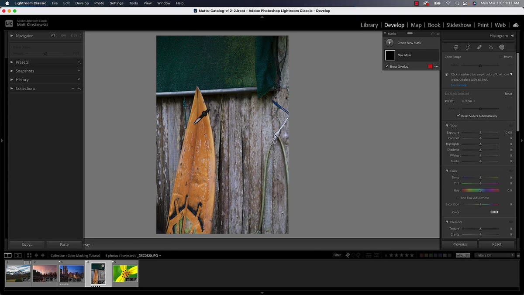Click the flagged filter icon

(x=348, y=255)
